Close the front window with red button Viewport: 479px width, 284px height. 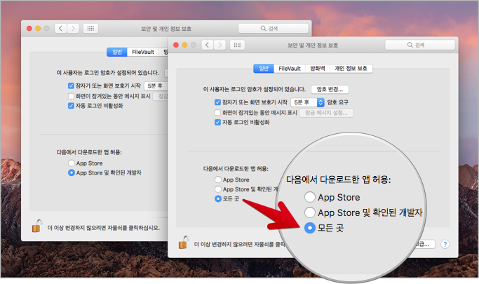tap(176, 45)
